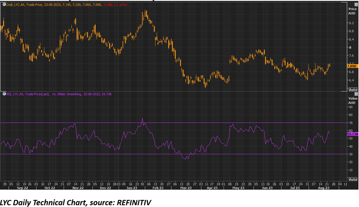
Task: Select the Feb 23 month label
Action: (x=158, y=188)
